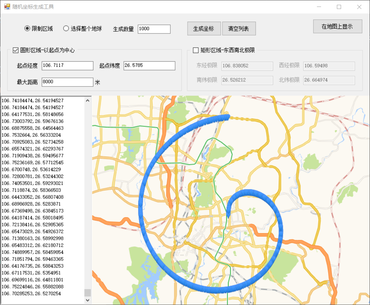
Task: Click the 起点经度 input field
Action: [x=67, y=65]
